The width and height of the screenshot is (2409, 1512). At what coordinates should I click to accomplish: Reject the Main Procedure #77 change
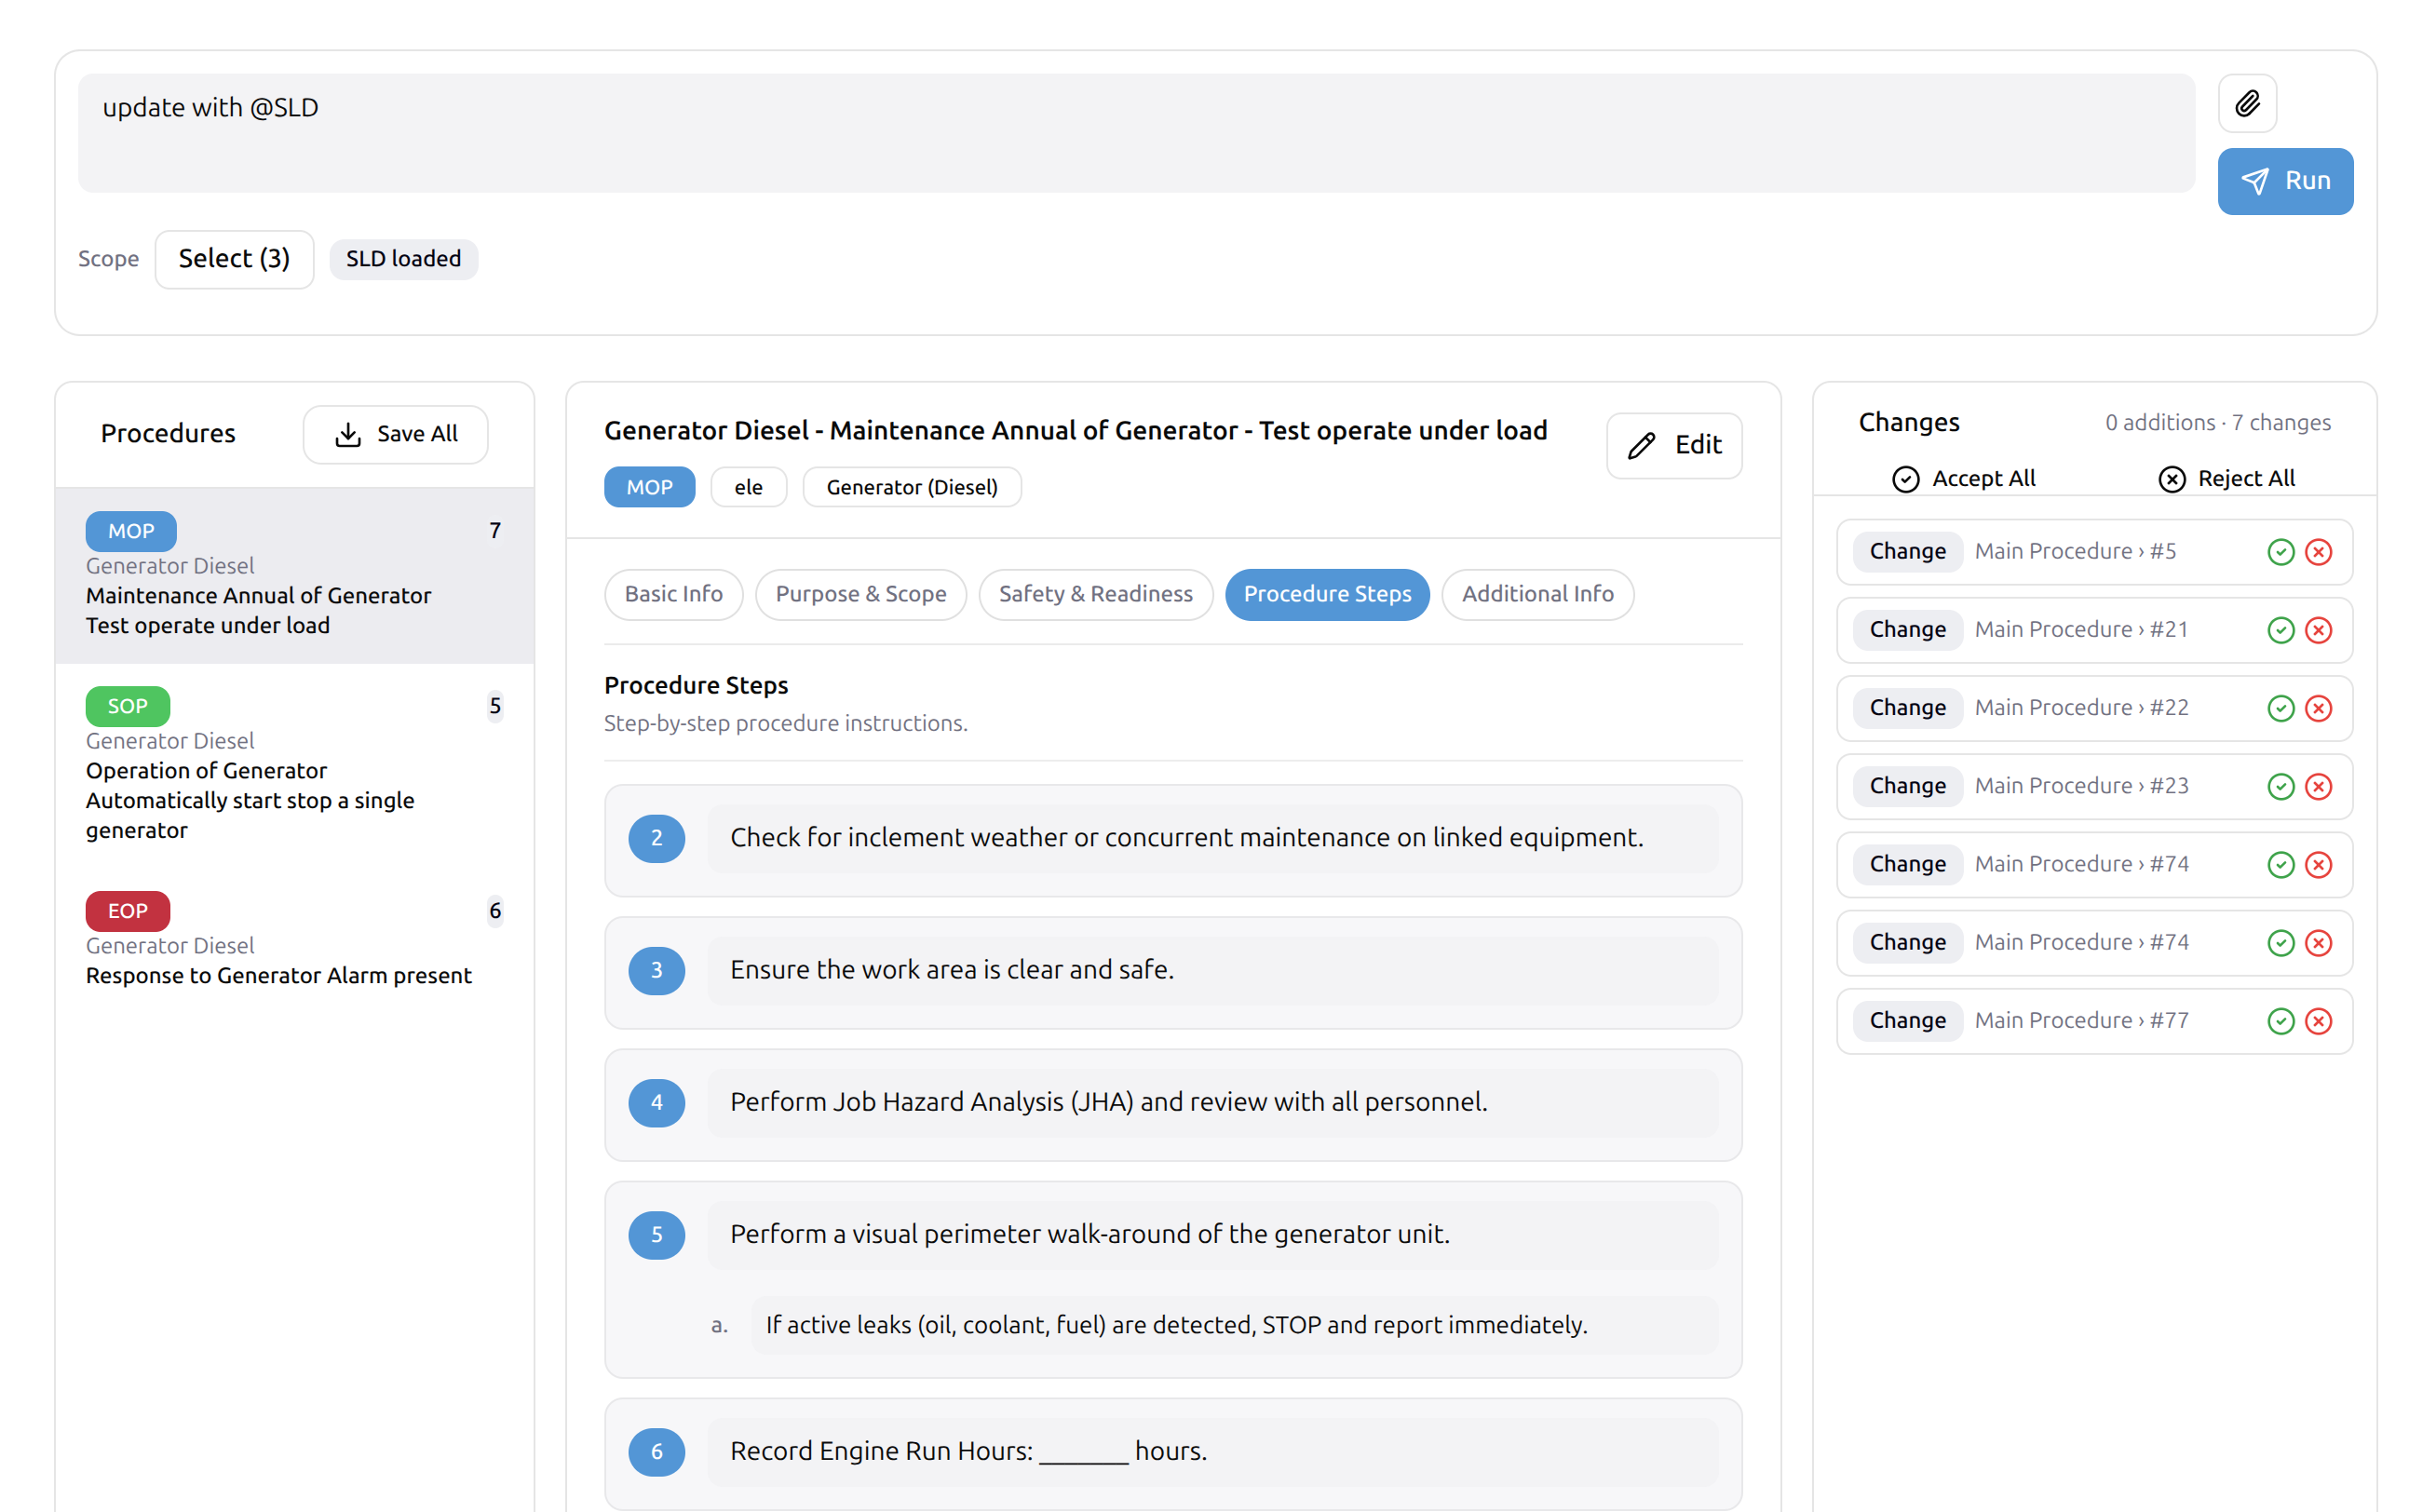coord(2318,1020)
